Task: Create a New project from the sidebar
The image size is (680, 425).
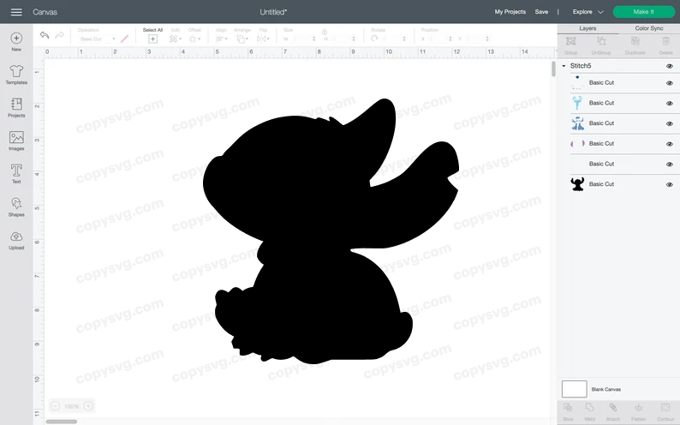Action: tap(16, 42)
